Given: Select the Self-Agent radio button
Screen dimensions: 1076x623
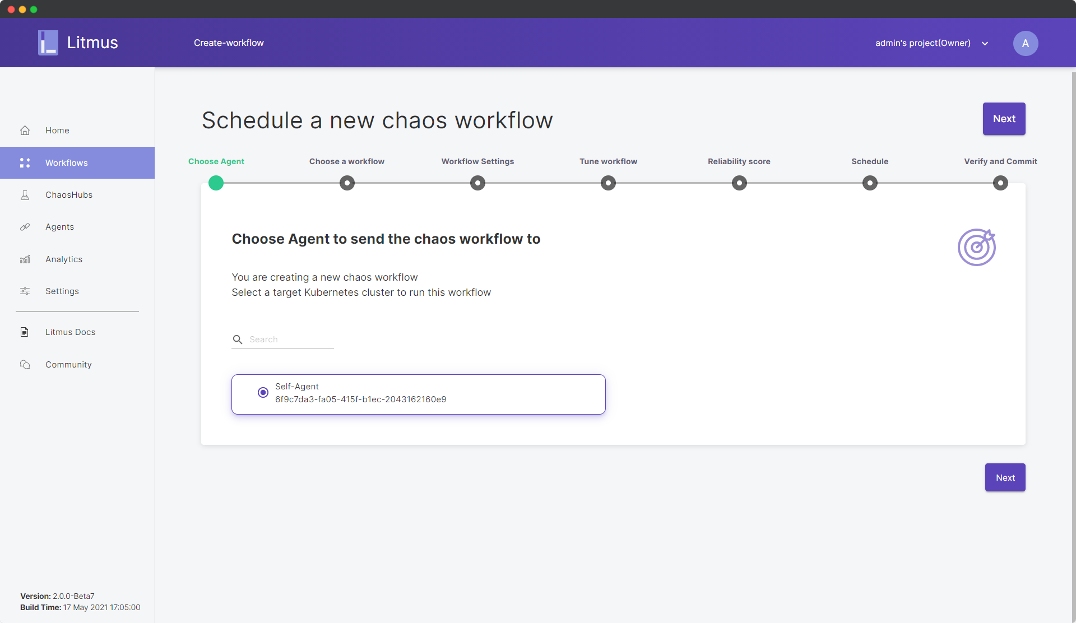Looking at the screenshot, I should pos(263,393).
